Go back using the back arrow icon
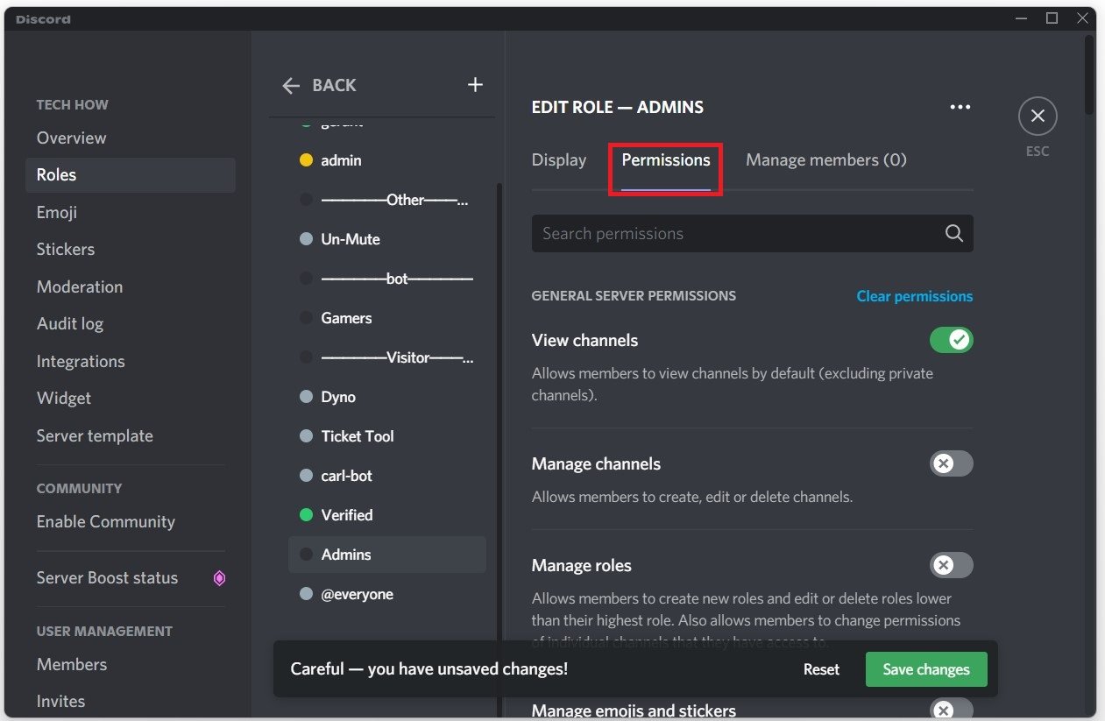 pyautogui.click(x=291, y=85)
